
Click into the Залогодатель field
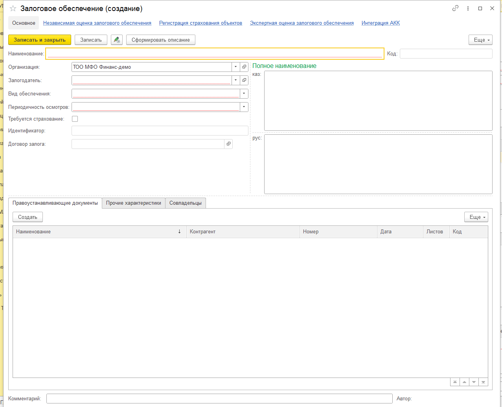click(x=152, y=80)
